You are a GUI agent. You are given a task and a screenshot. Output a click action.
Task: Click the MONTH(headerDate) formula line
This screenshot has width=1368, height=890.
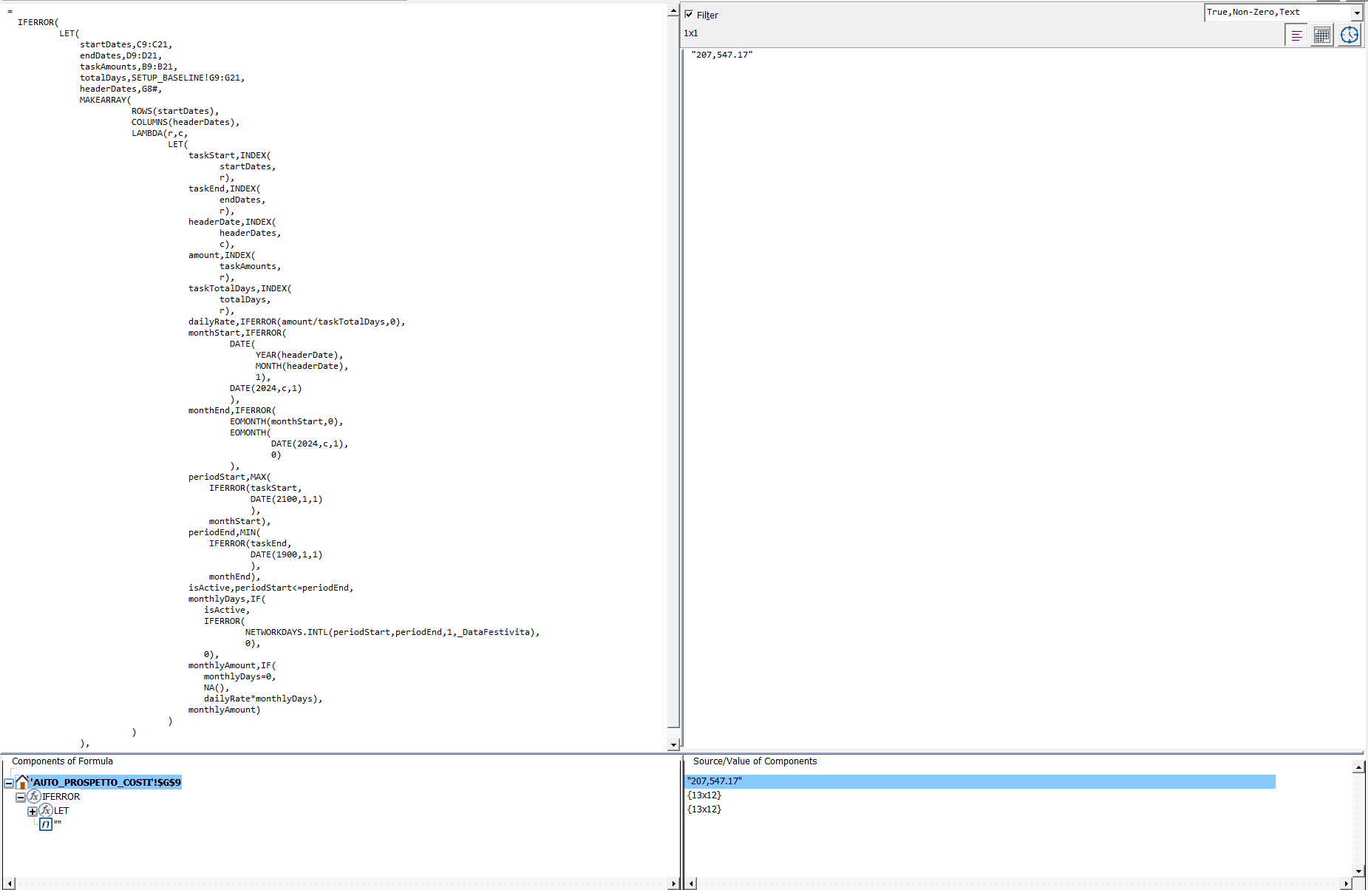pos(302,366)
